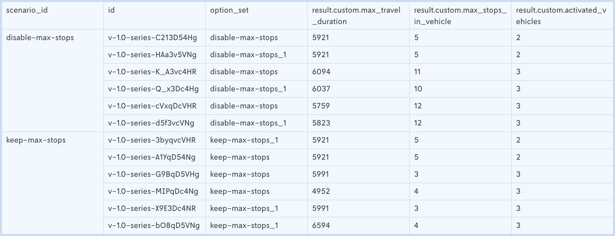The image size is (615, 236).
Task: Click option_set in the C213D54Hg row
Action: click(244, 38)
